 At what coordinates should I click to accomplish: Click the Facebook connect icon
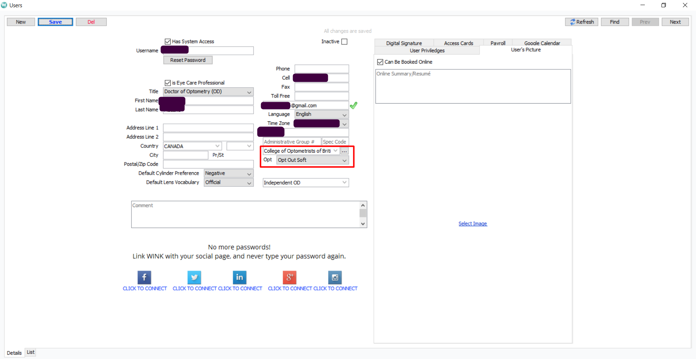tap(144, 278)
